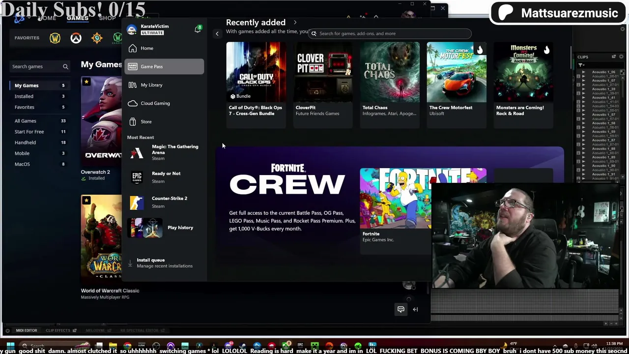Select Installed filter in Battle.net
Viewport: 629px width, 354px height.
pos(39,96)
